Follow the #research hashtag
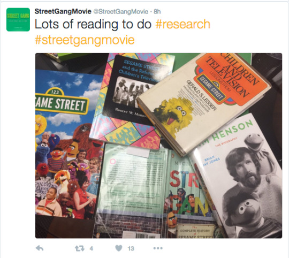This screenshot has width=289, height=258. point(183,24)
